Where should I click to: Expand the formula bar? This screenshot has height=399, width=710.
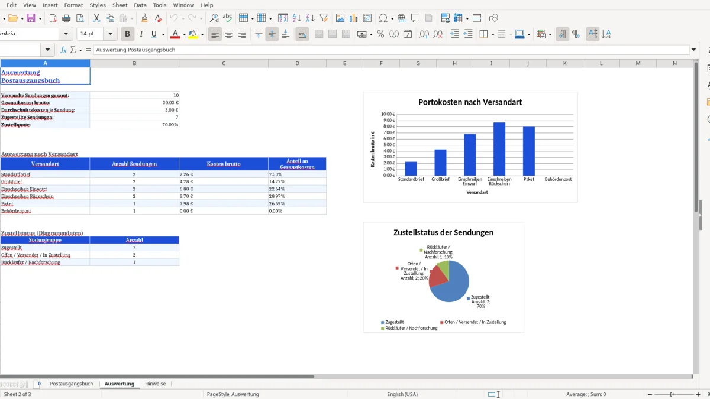pyautogui.click(x=694, y=50)
